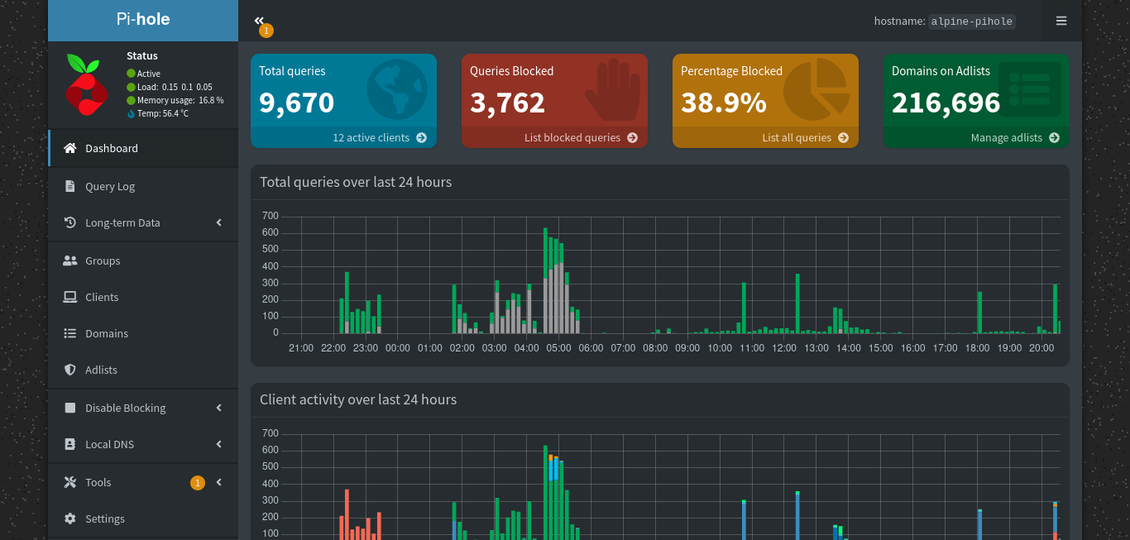Click Client activity over last 24 hours heading
Viewport: 1130px width, 540px height.
pos(358,399)
